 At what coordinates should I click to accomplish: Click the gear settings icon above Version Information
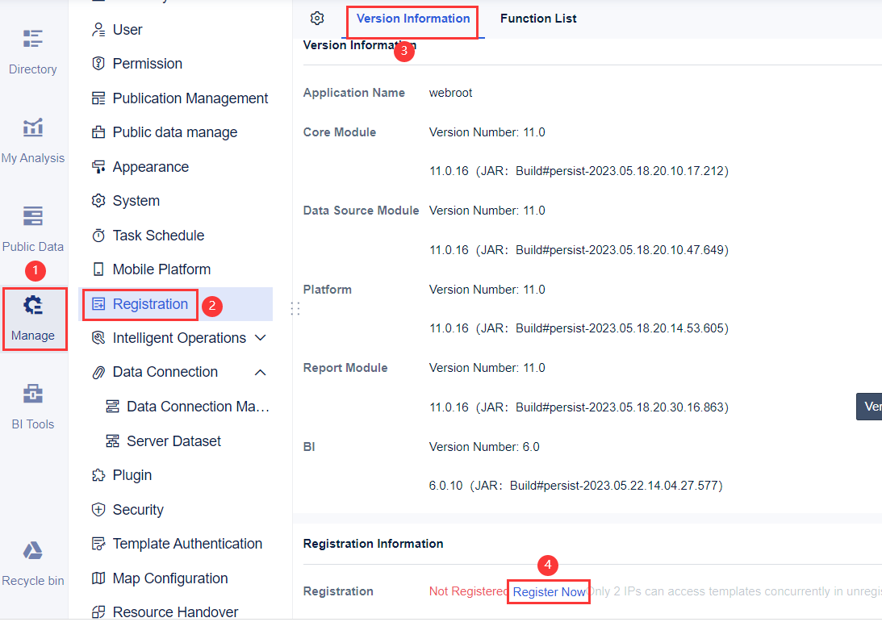tap(316, 18)
